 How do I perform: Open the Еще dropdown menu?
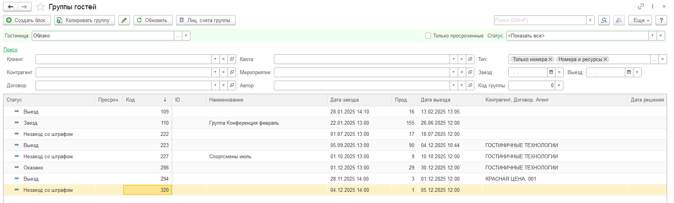click(x=640, y=20)
